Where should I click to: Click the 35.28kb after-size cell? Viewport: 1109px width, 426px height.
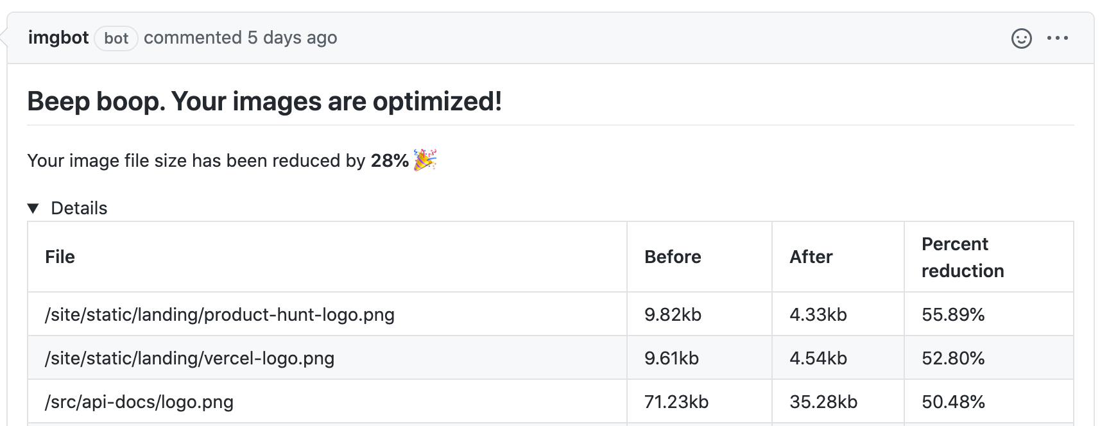823,402
